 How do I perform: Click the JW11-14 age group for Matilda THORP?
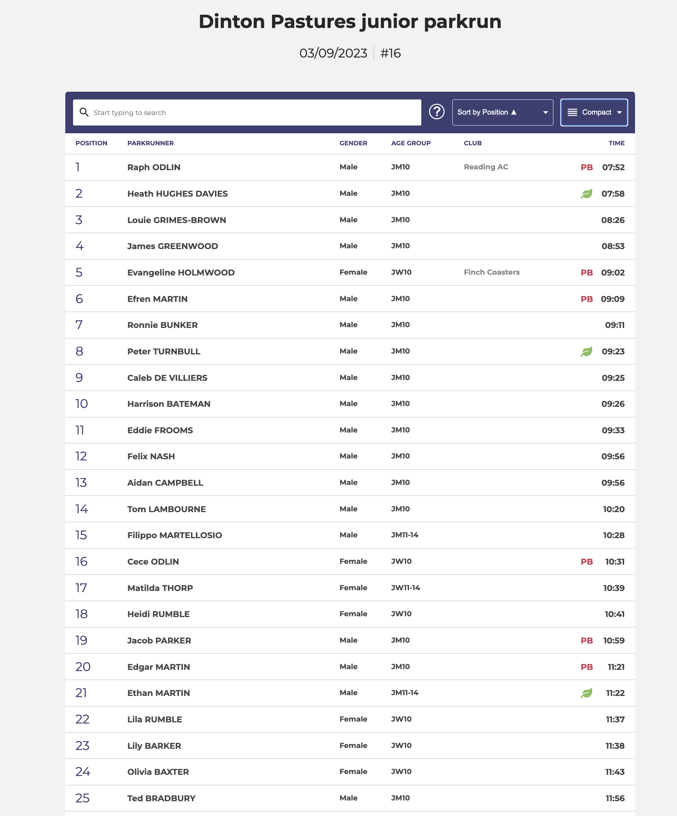(405, 588)
